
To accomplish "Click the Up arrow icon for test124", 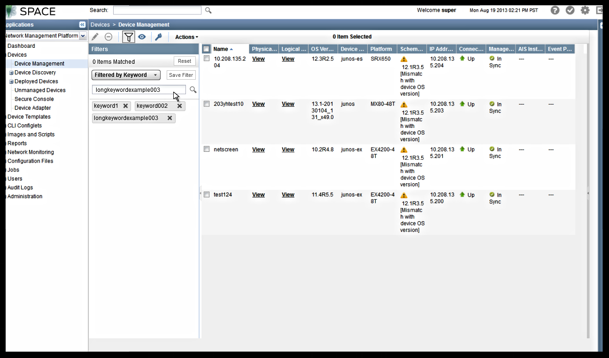I will pos(462,194).
